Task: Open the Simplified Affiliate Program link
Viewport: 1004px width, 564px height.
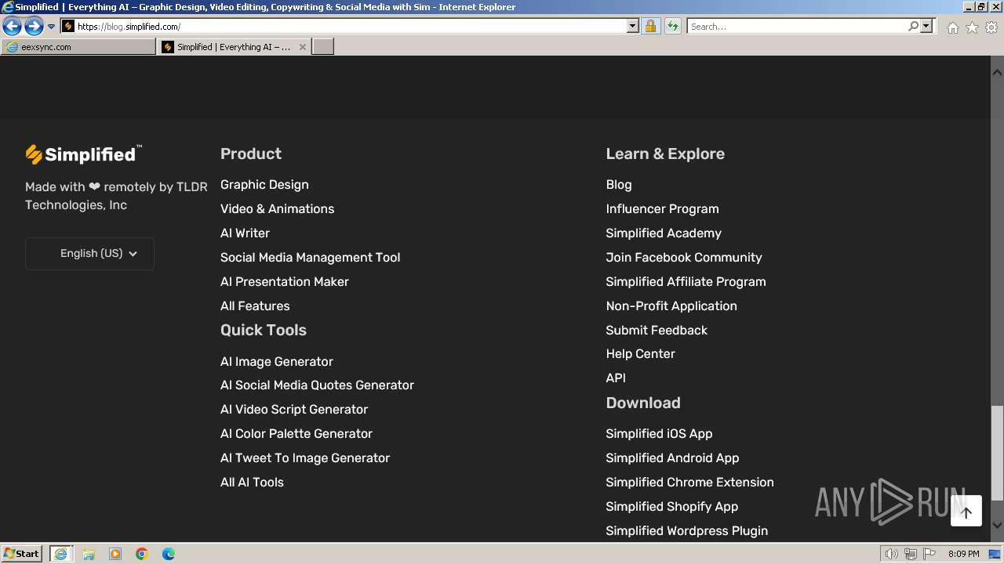Action: pyautogui.click(x=686, y=282)
